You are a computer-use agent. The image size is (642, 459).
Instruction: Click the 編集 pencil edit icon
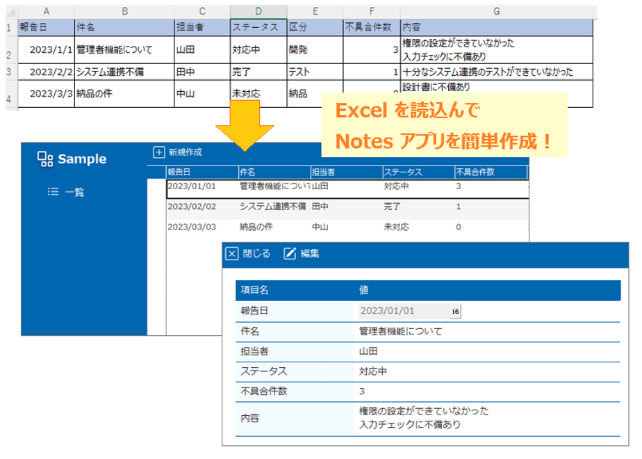coord(290,254)
